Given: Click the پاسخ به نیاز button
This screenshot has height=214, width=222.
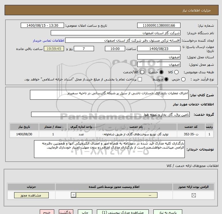Looking at the screenshot, I should click(x=168, y=212).
